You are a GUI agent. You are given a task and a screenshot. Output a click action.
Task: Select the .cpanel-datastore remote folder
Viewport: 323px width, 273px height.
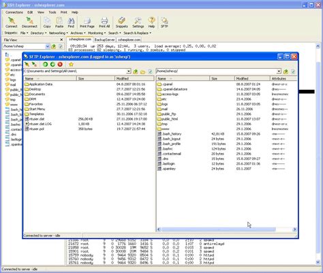click(x=172, y=89)
